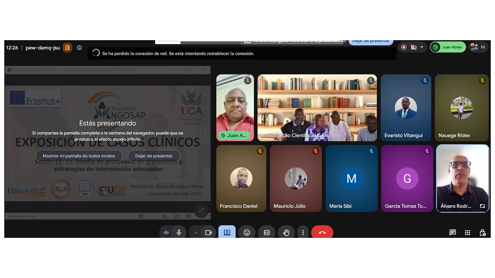The image size is (495, 278).
Task: Click the Francisco Daniel name label
Action: point(239,206)
